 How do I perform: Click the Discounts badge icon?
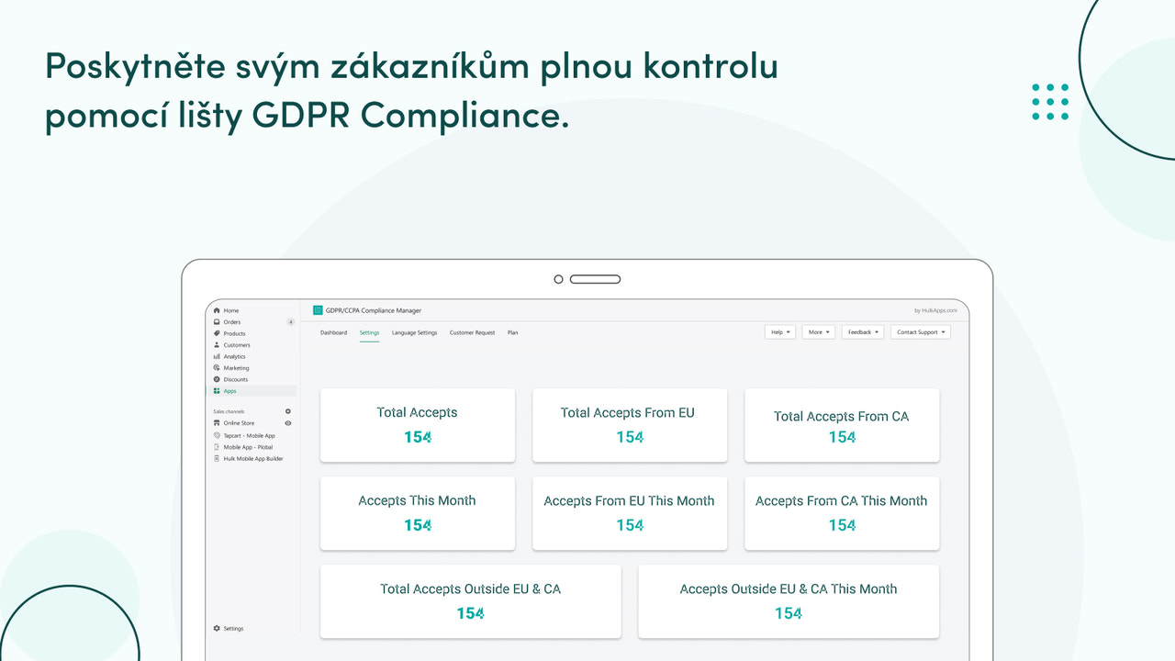coord(217,379)
